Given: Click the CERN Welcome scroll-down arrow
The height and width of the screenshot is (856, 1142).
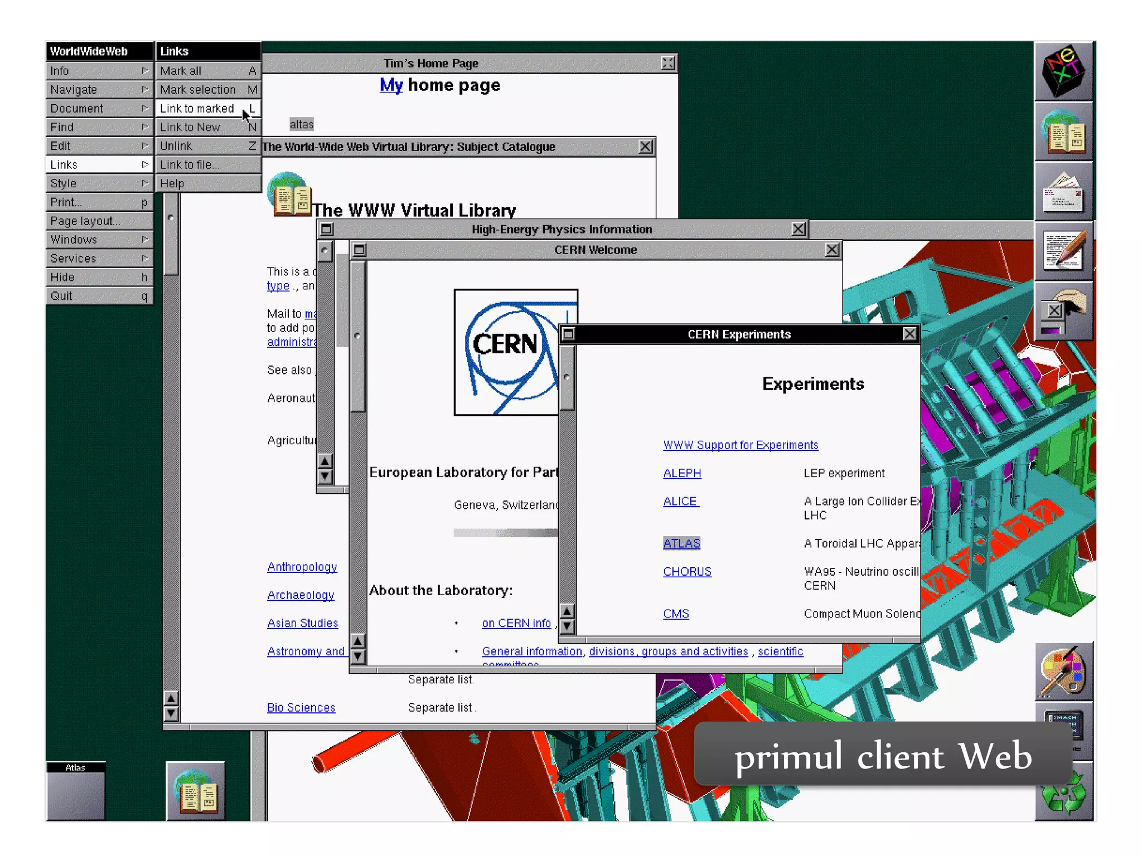Looking at the screenshot, I should tap(358, 657).
